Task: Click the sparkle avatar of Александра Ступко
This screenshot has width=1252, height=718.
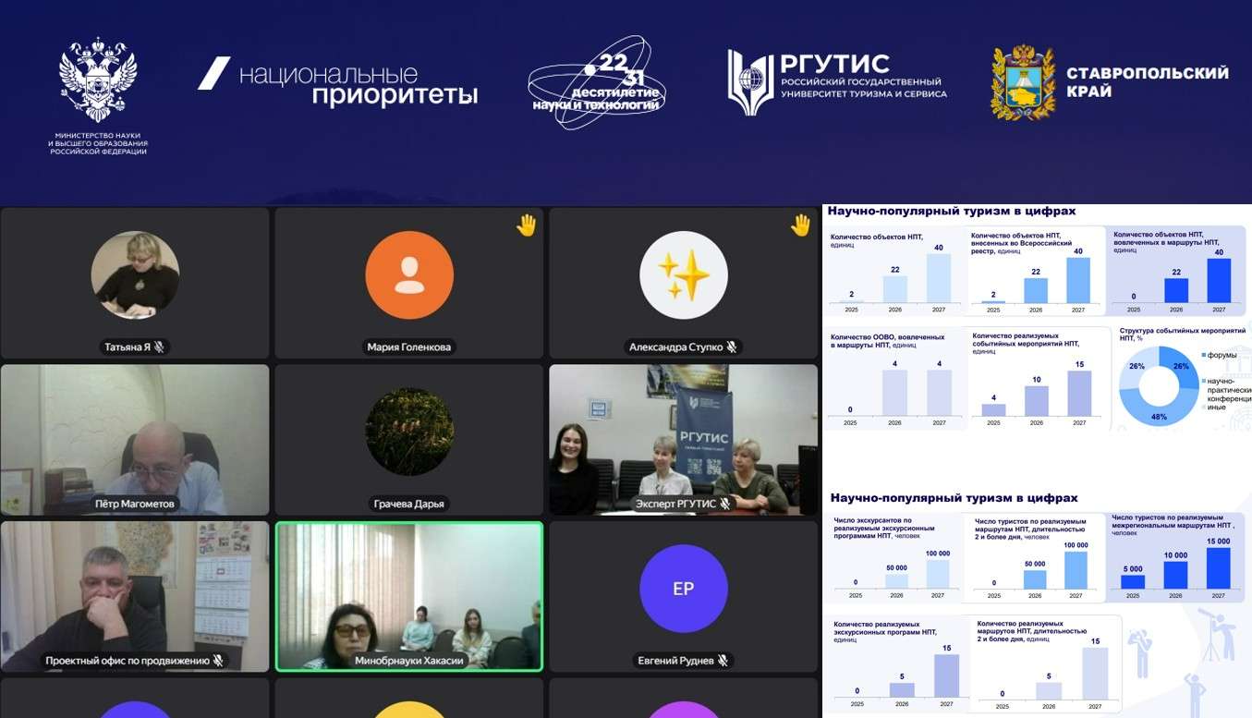Action: pos(683,275)
